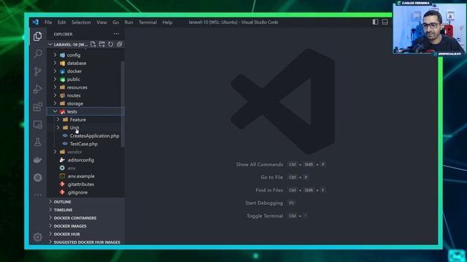
Task: Expand SUGGESTED DOCKER HUB IMAGES section
Action: [86, 242]
